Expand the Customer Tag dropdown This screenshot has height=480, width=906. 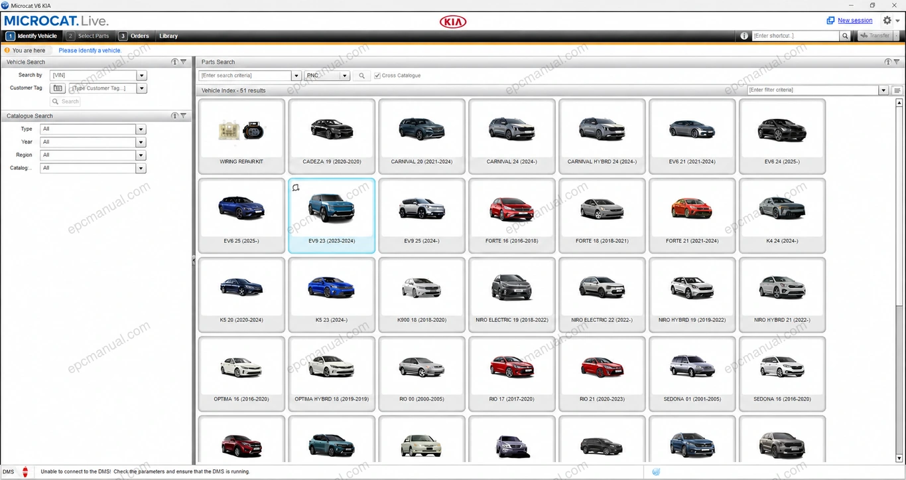[142, 88]
